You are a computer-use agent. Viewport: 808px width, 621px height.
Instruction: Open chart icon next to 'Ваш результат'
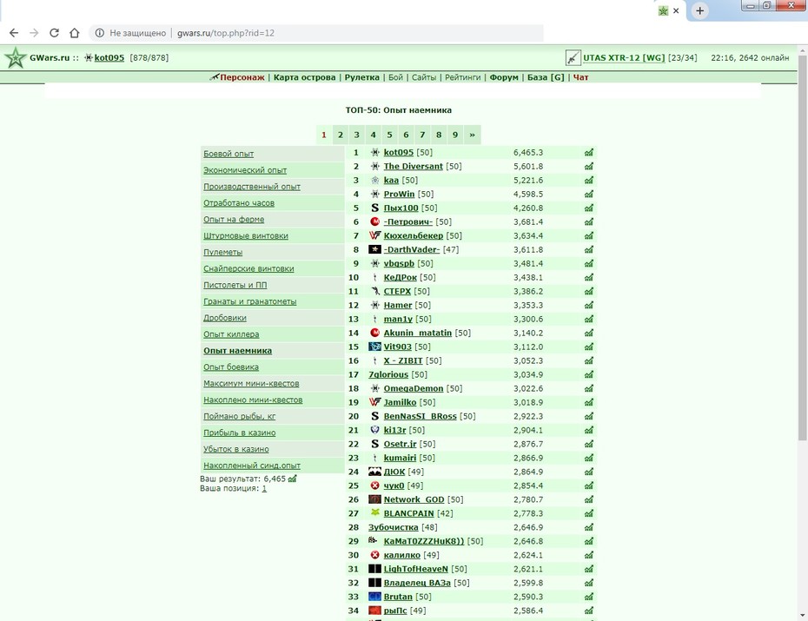(293, 479)
